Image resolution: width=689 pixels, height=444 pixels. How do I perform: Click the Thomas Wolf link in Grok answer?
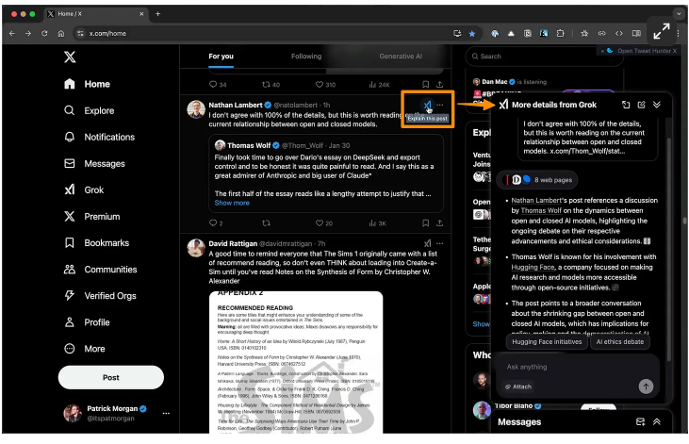tap(541, 210)
